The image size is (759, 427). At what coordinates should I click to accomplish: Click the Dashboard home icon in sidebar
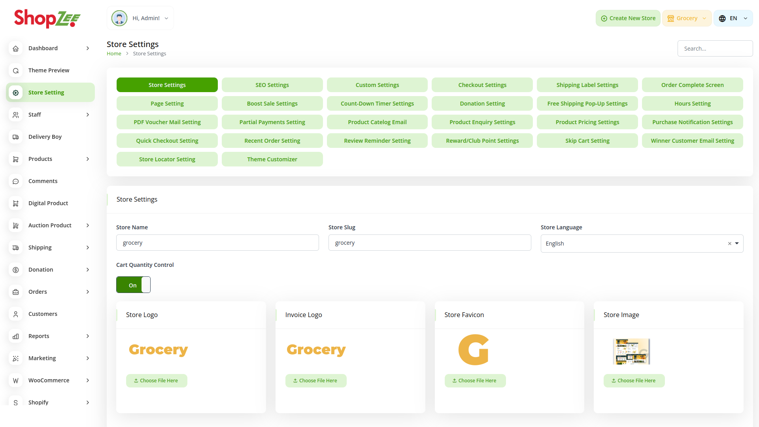pos(16,48)
